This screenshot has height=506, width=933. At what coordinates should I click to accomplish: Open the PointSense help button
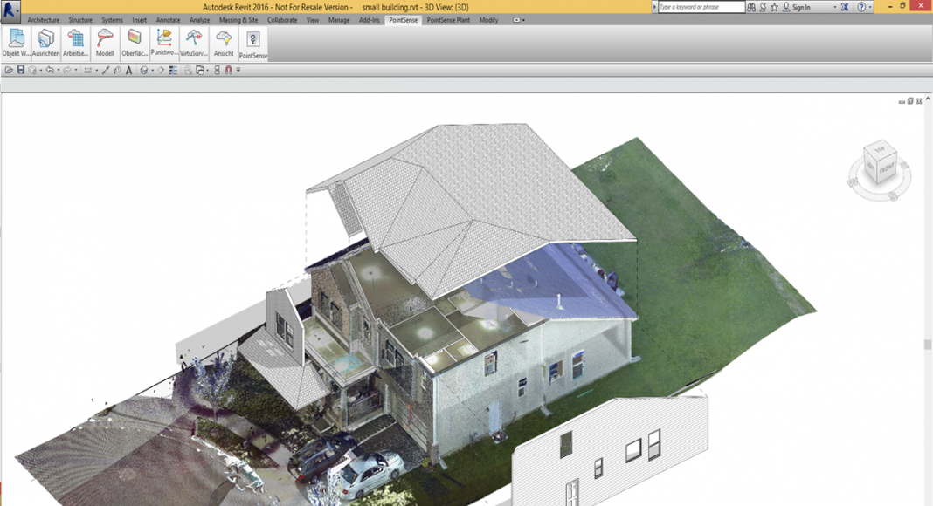(x=253, y=43)
